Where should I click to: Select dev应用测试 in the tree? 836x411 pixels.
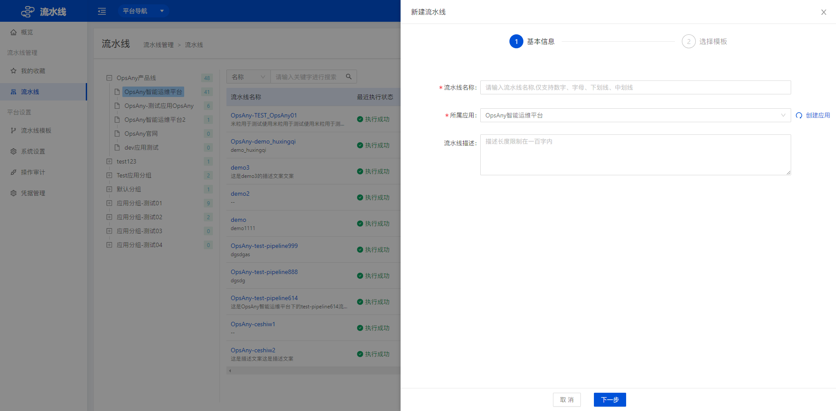point(142,147)
